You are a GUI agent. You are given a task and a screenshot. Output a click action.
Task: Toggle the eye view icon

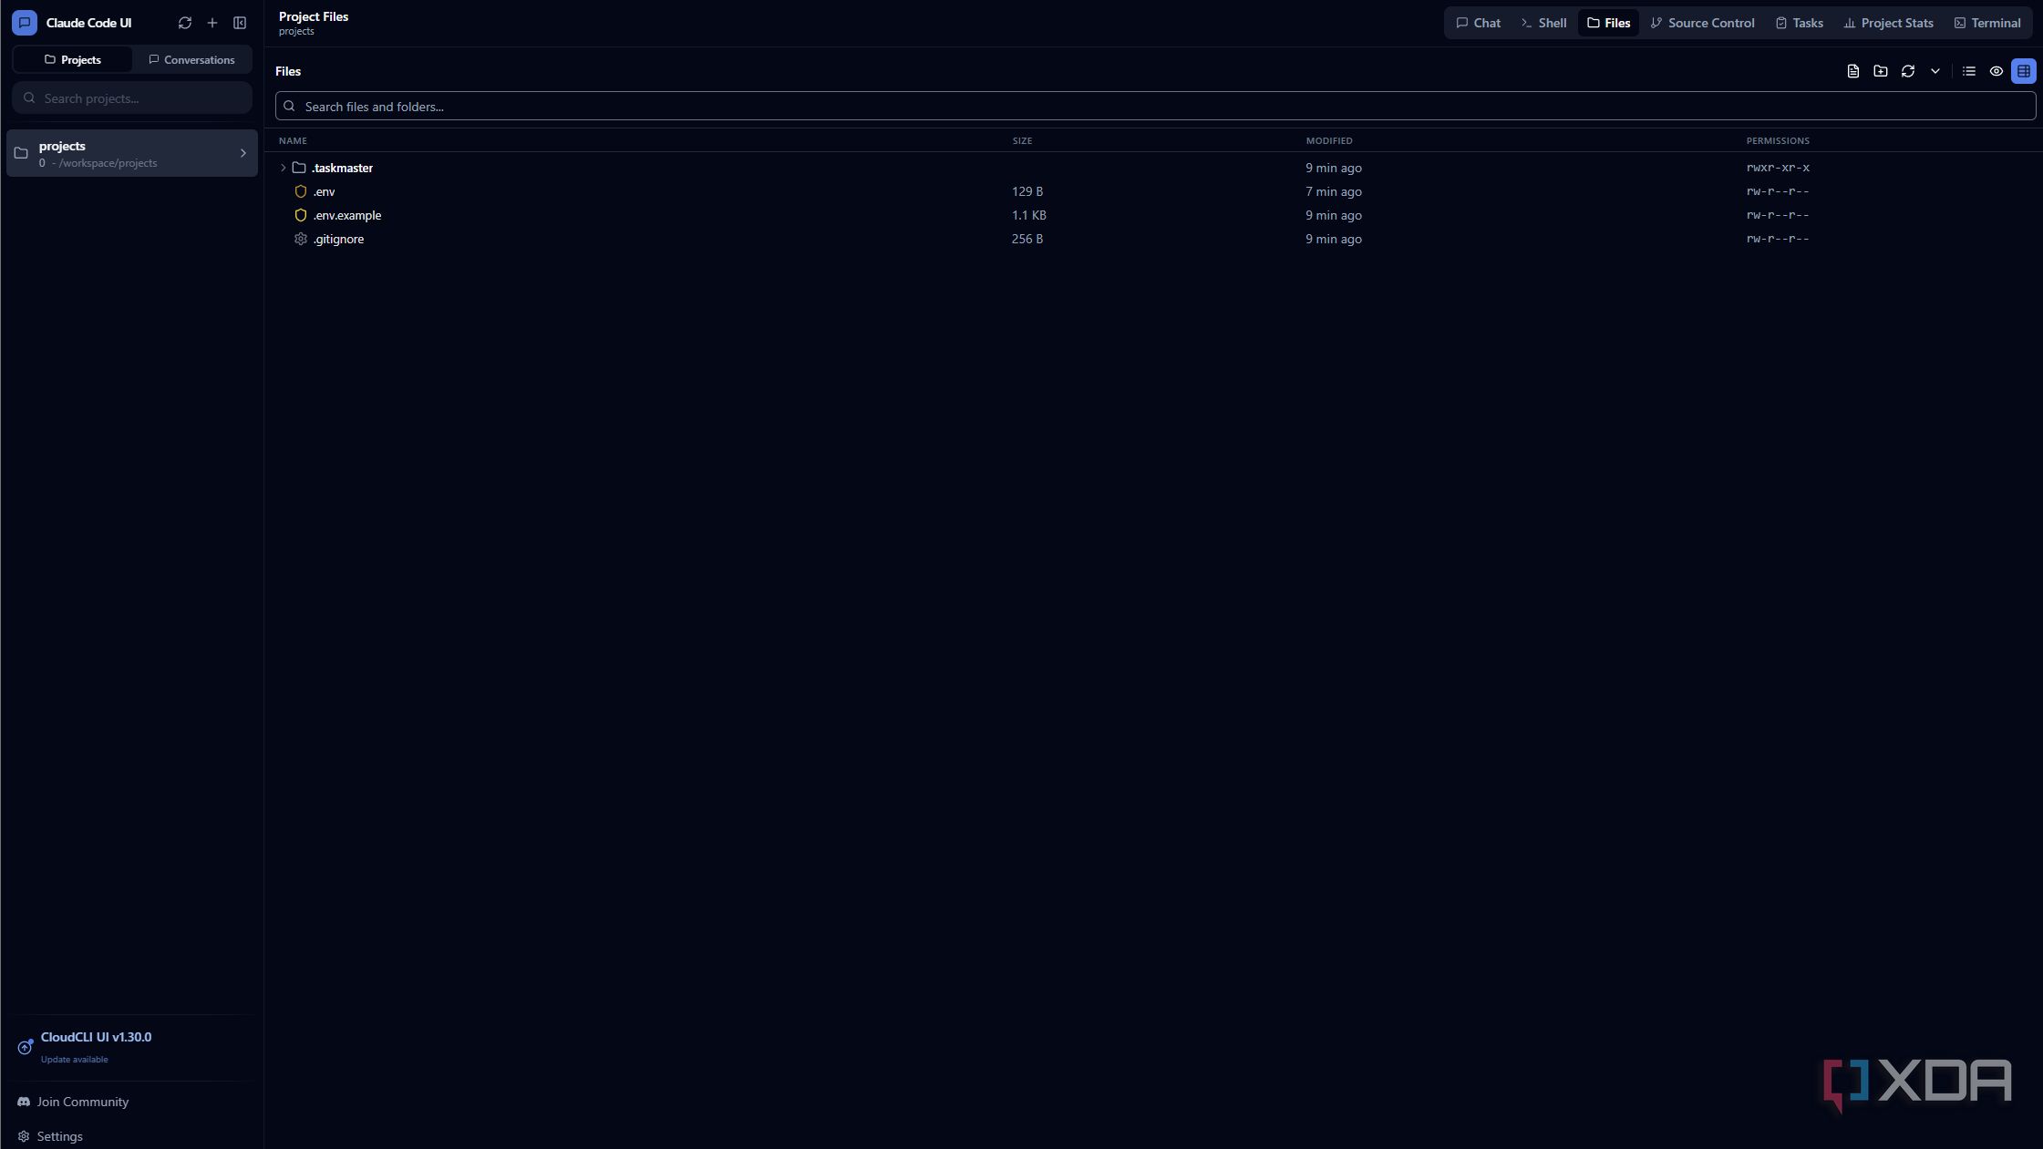pyautogui.click(x=1997, y=71)
